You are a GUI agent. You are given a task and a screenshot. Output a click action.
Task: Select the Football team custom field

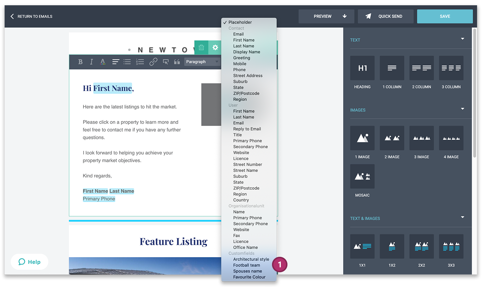point(246,265)
